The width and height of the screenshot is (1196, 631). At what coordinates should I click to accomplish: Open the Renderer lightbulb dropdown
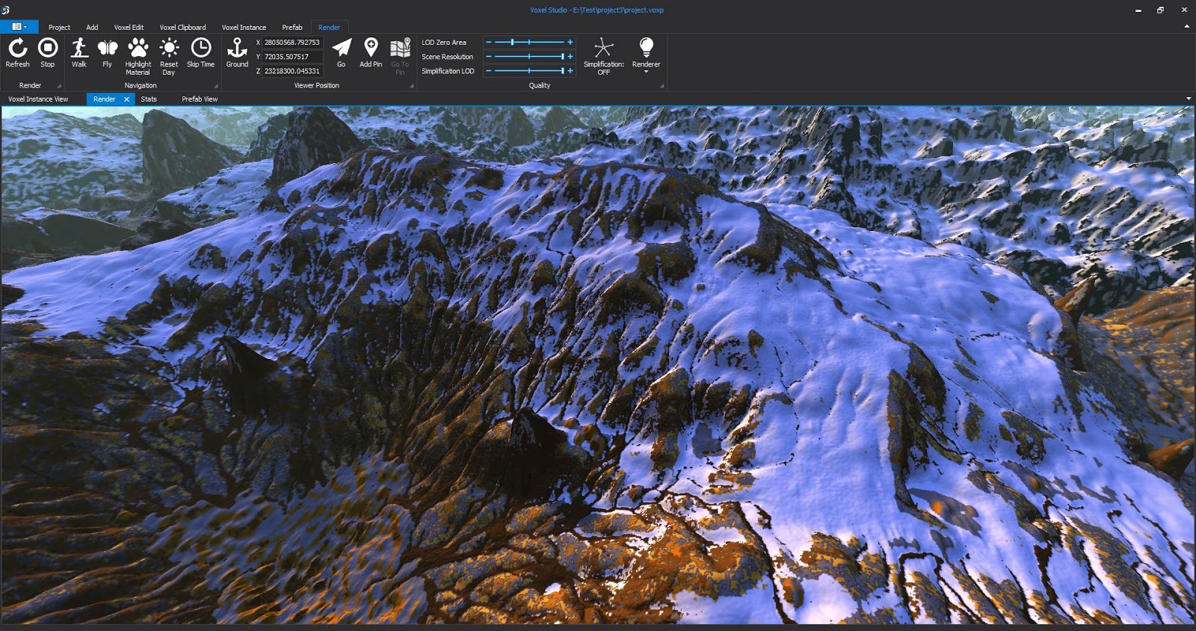[x=646, y=55]
